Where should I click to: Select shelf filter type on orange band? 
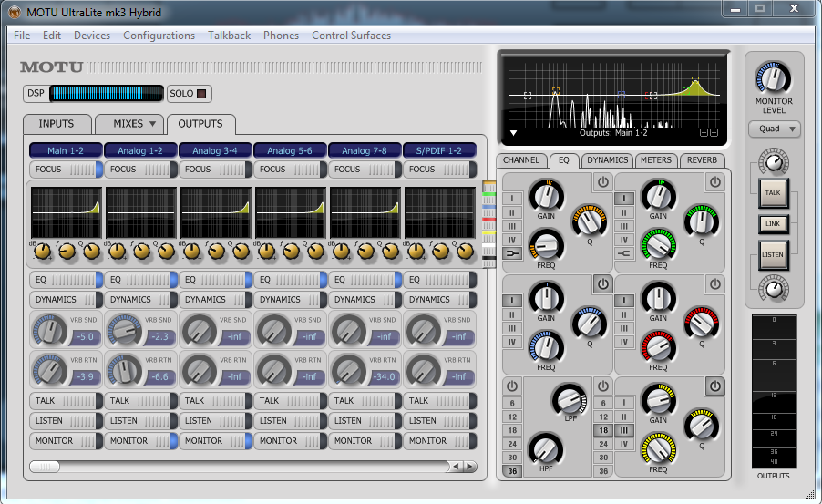tap(511, 254)
